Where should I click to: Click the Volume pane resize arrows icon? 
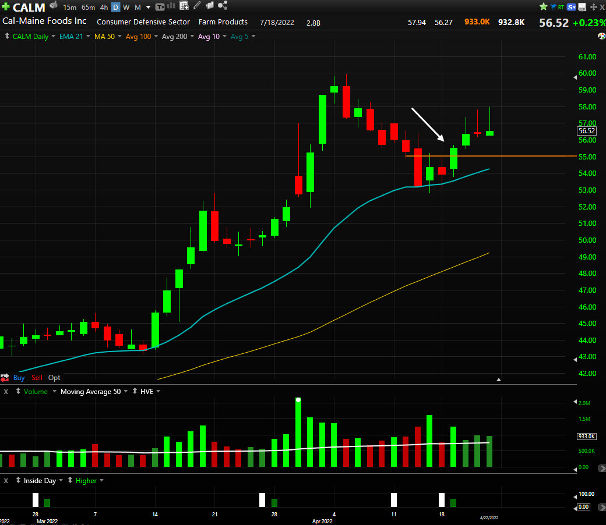[x=18, y=391]
